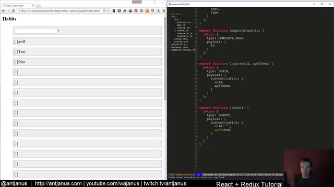Add habit with the plus button
This screenshot has width=334, height=187.
point(59,31)
